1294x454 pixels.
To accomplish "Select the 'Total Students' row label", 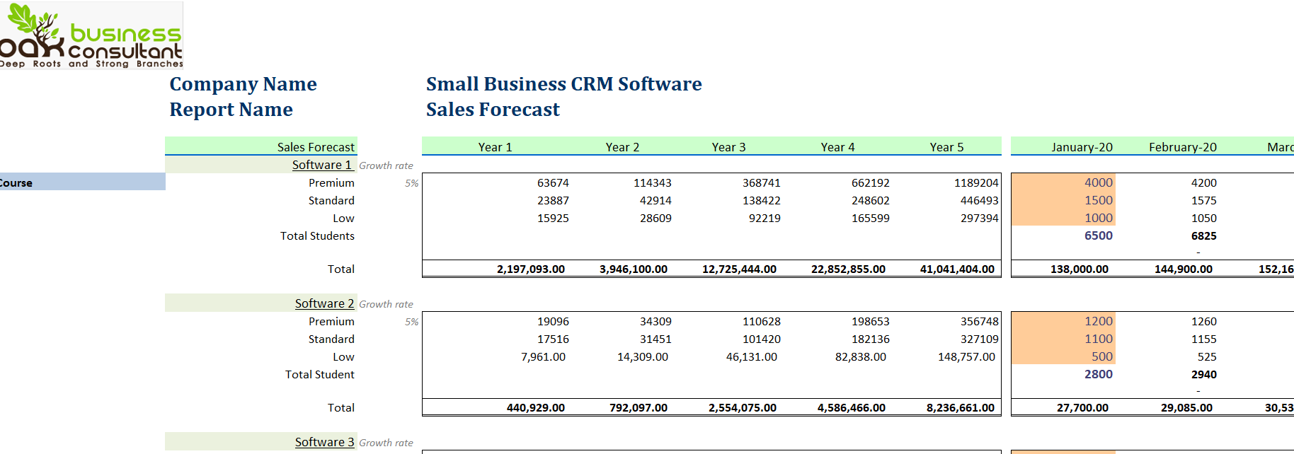I will [x=317, y=235].
